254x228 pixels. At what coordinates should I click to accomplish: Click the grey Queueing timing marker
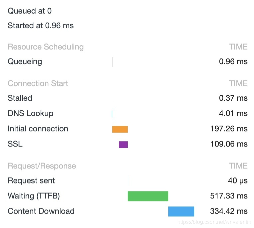coord(112,62)
